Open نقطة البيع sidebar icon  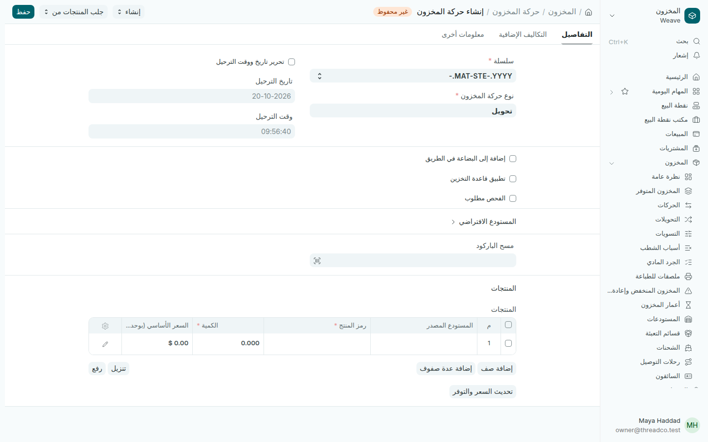pyautogui.click(x=696, y=106)
